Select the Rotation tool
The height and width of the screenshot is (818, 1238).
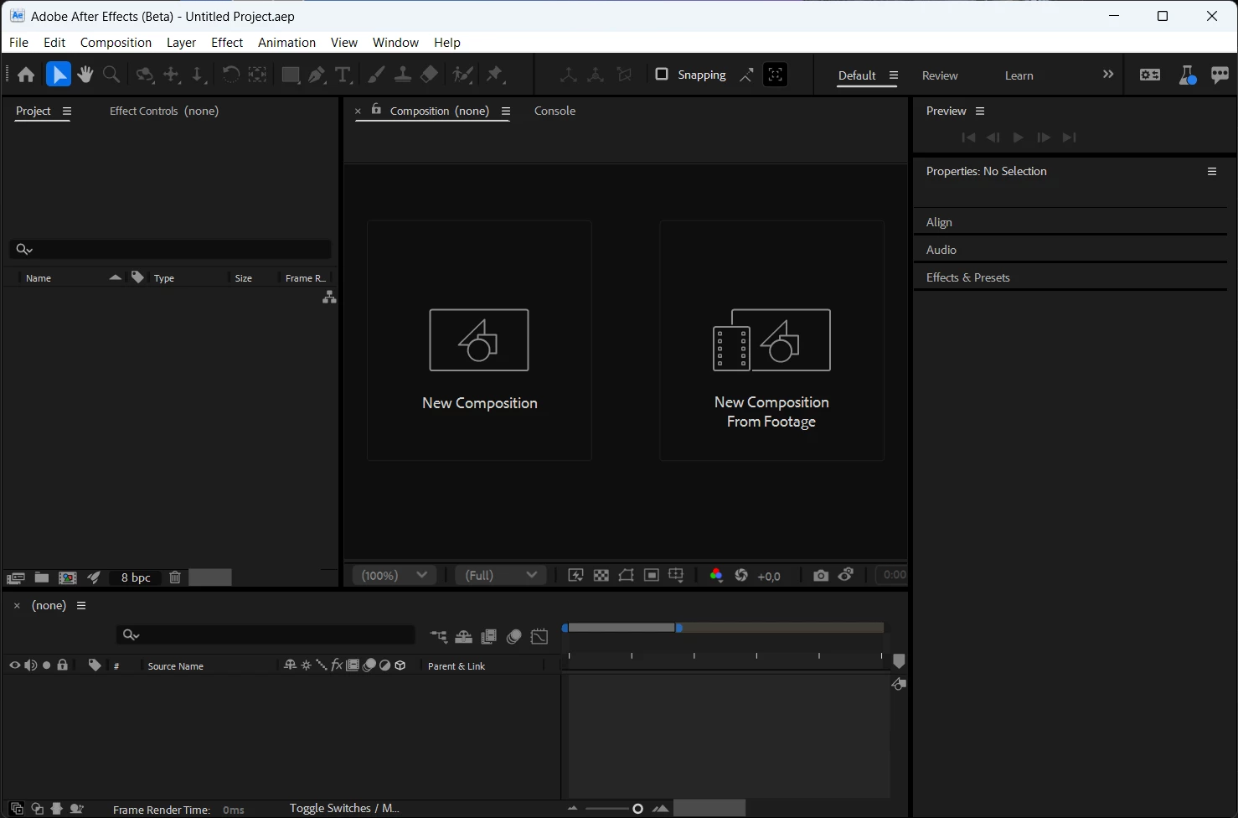pos(230,75)
